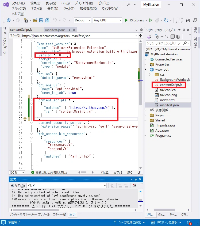Click the Output panel horizontal scrollbar thumb
This screenshot has height=226, width=200.
pos(36,210)
